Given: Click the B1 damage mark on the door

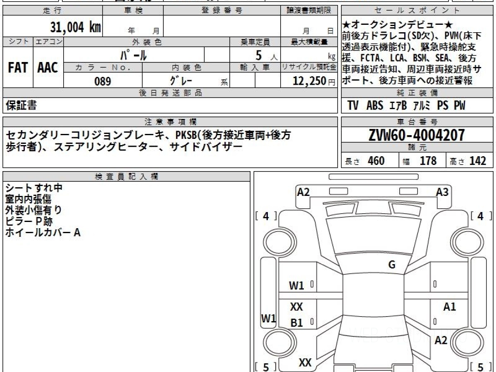Looking at the screenshot, I should [x=296, y=323].
